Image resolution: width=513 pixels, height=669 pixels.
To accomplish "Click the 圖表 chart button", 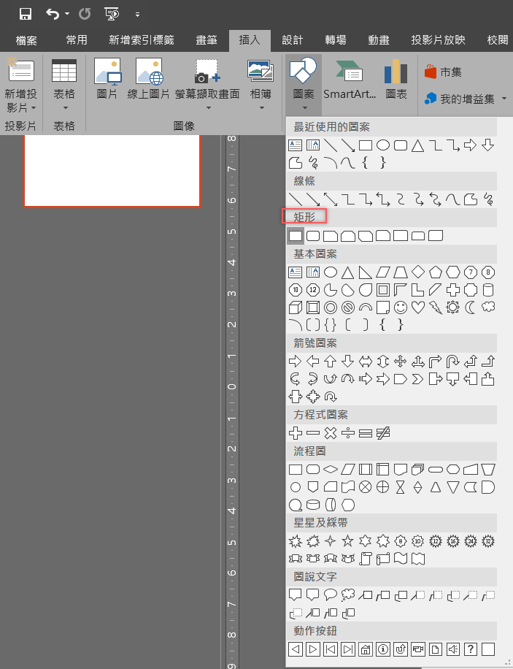I will tap(396, 79).
